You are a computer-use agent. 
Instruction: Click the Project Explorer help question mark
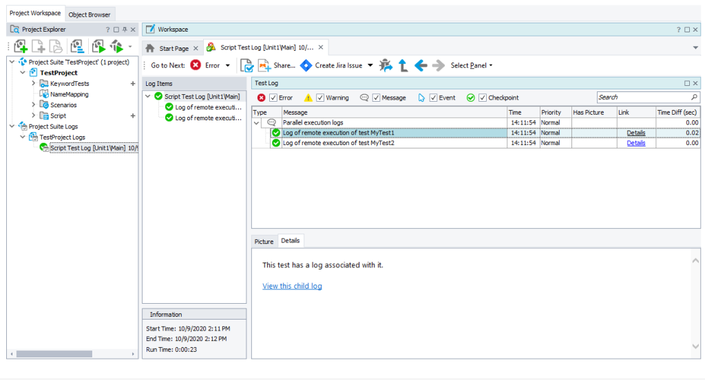107,30
